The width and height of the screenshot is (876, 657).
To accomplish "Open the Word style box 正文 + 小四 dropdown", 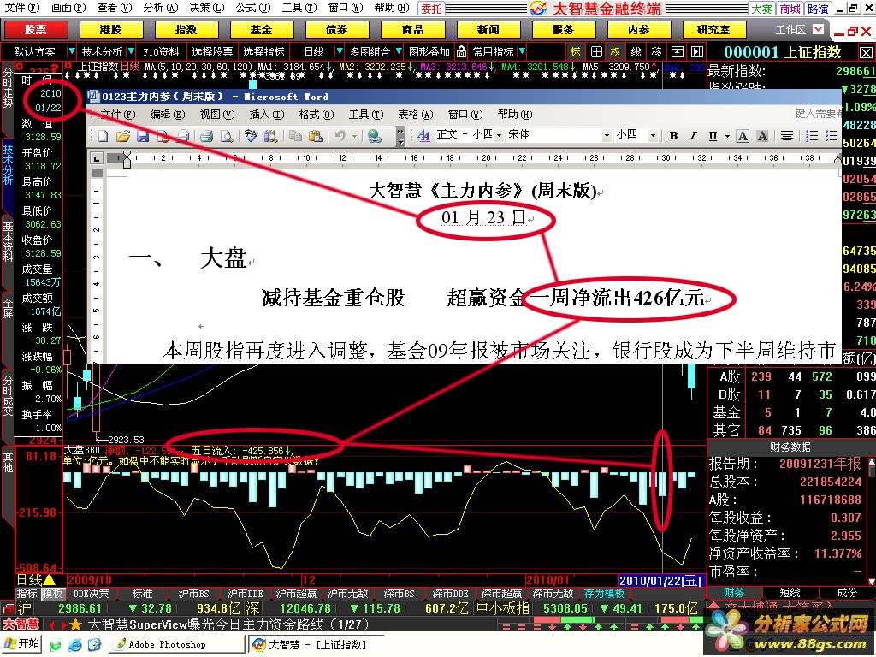I will pos(499,135).
